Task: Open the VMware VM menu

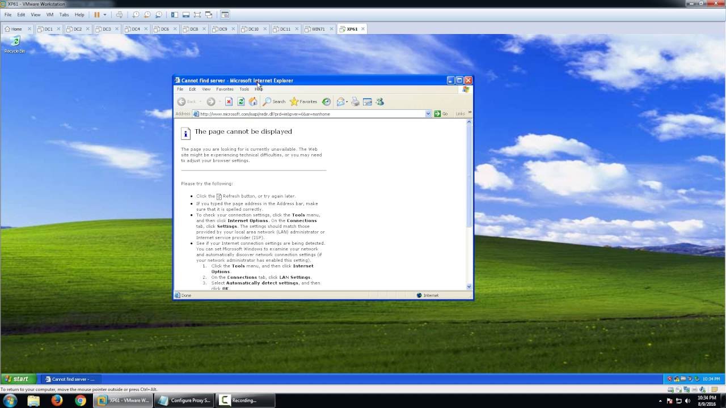Action: coord(49,15)
